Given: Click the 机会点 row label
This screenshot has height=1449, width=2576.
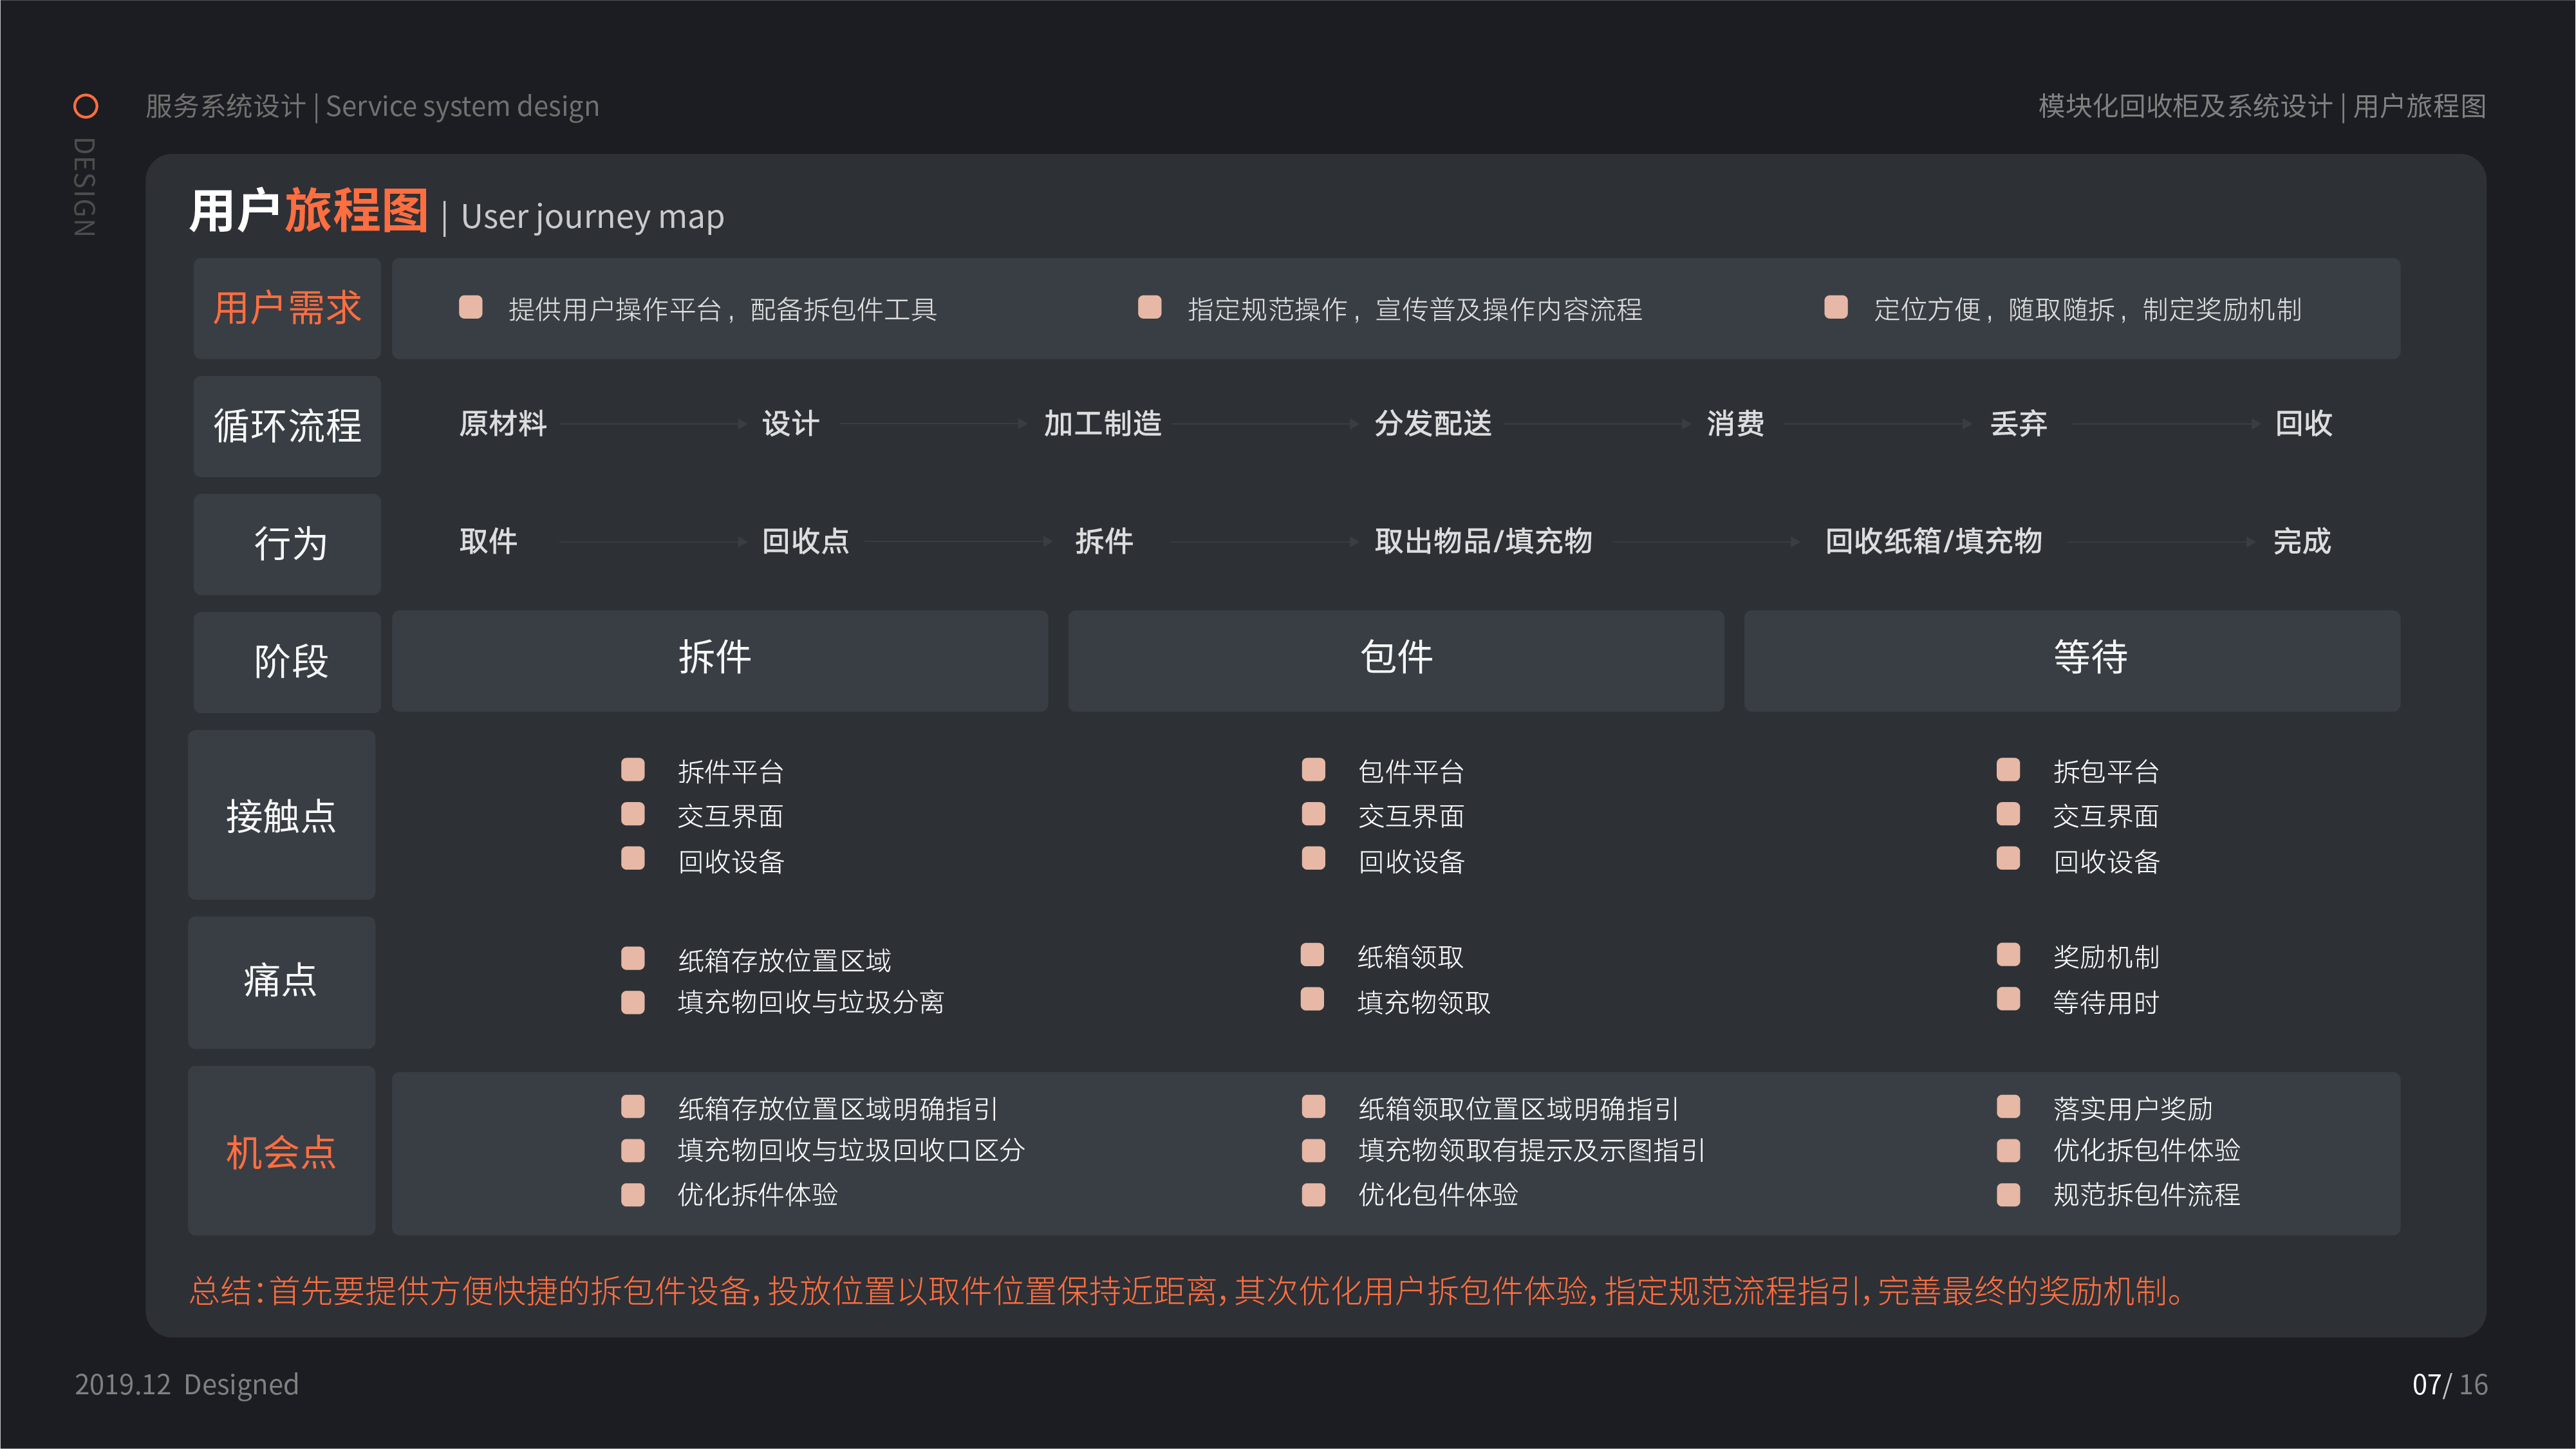Looking at the screenshot, I should pyautogui.click(x=281, y=1151).
